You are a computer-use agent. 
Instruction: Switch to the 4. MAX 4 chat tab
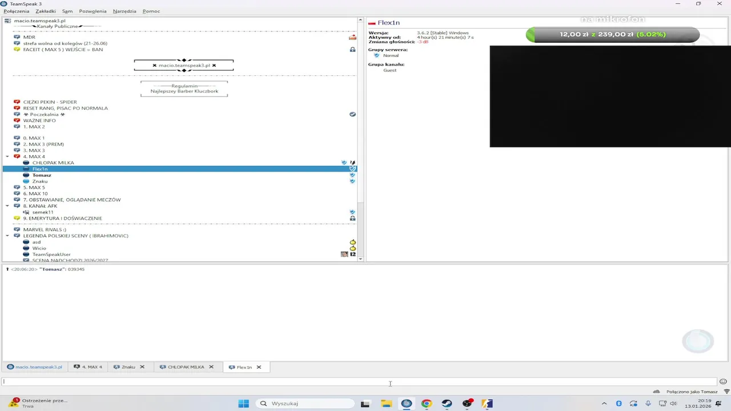pos(88,367)
